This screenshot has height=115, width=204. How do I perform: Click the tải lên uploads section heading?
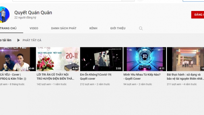(5, 40)
